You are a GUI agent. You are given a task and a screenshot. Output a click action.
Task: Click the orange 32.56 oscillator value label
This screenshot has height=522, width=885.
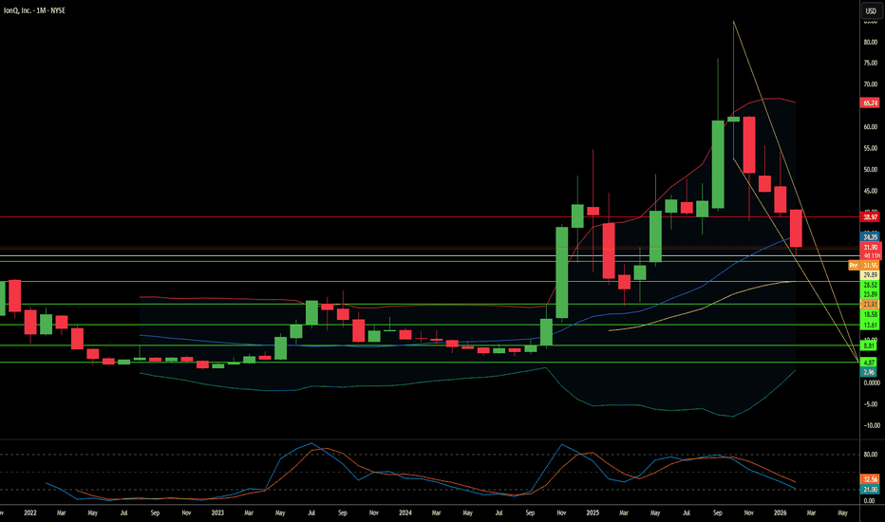[x=870, y=479]
